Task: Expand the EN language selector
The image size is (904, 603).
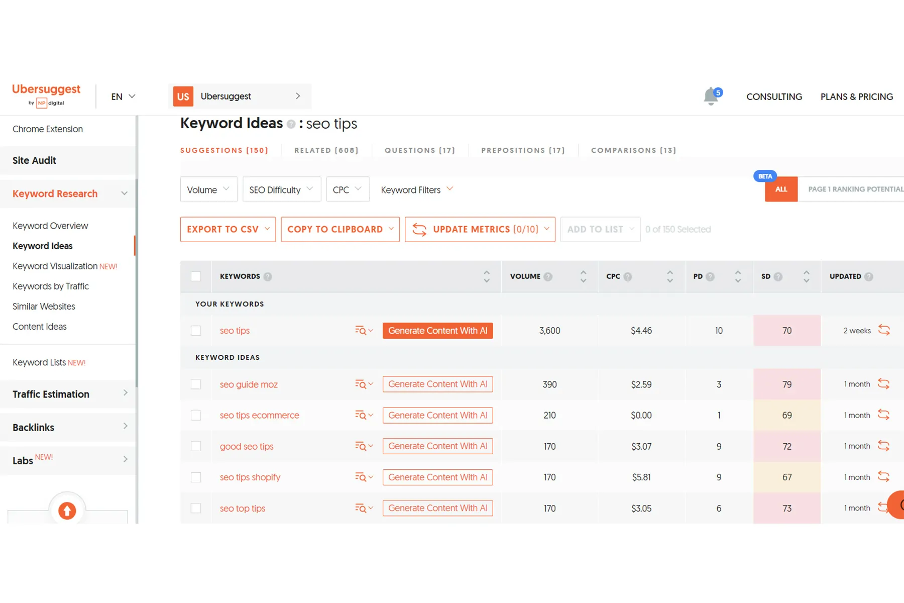Action: point(123,96)
